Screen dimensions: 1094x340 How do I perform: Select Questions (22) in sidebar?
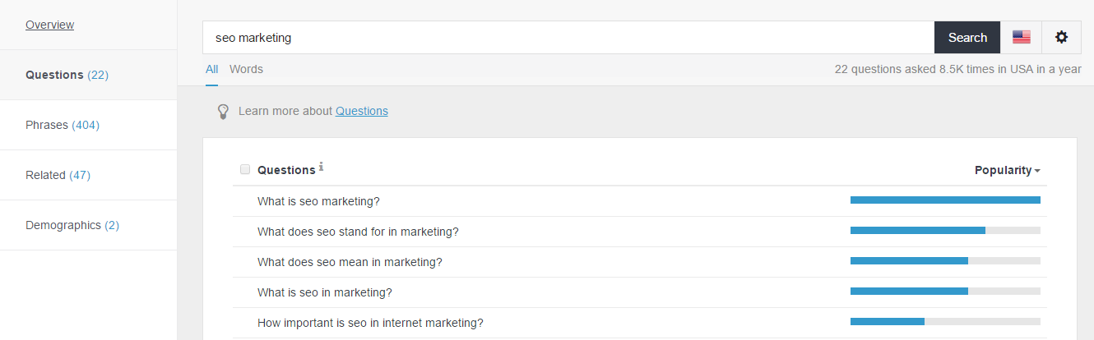[67, 75]
